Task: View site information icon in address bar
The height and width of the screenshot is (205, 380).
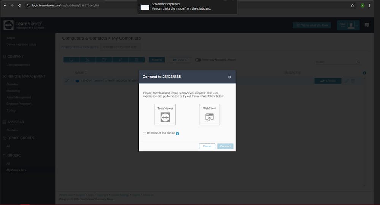Action: (x=28, y=5)
